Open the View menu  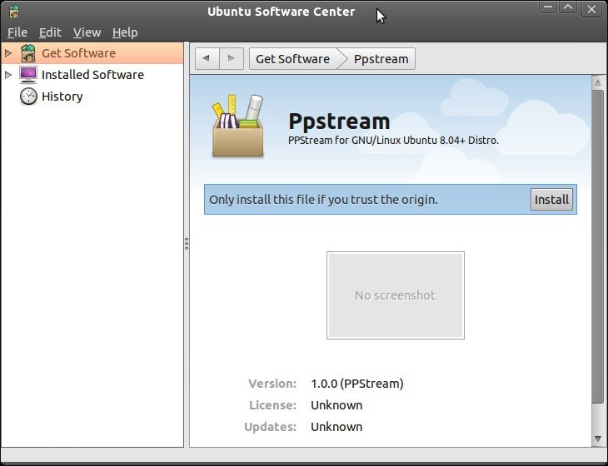click(87, 32)
